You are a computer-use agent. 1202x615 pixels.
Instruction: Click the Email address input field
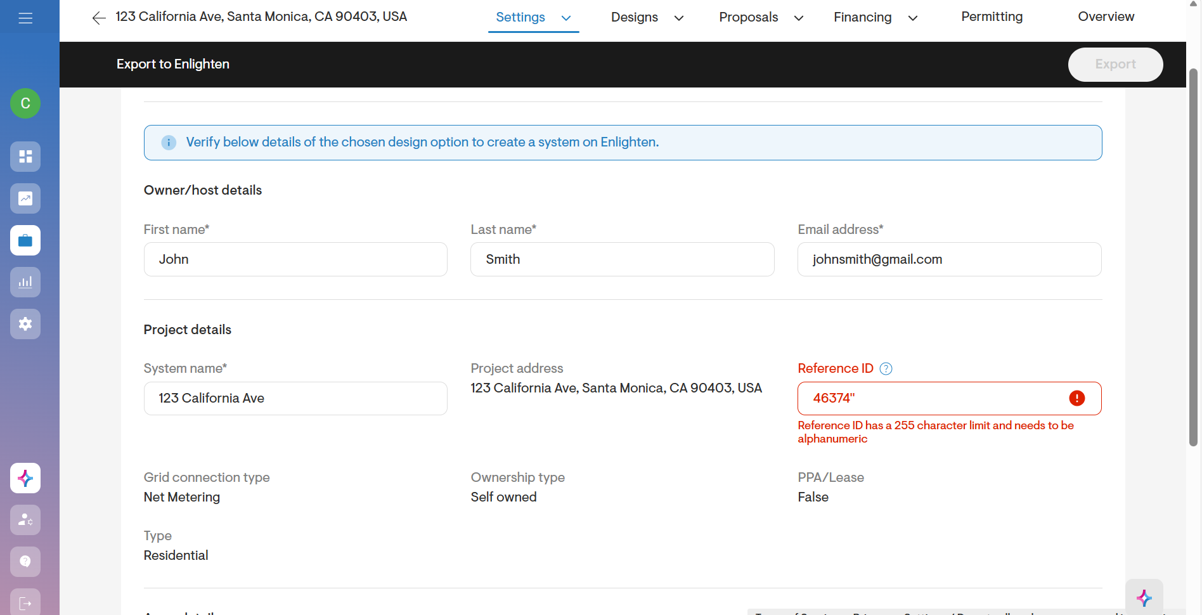950,259
